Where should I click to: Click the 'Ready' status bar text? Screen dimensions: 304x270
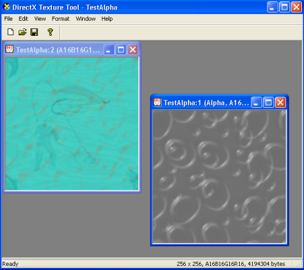10,264
